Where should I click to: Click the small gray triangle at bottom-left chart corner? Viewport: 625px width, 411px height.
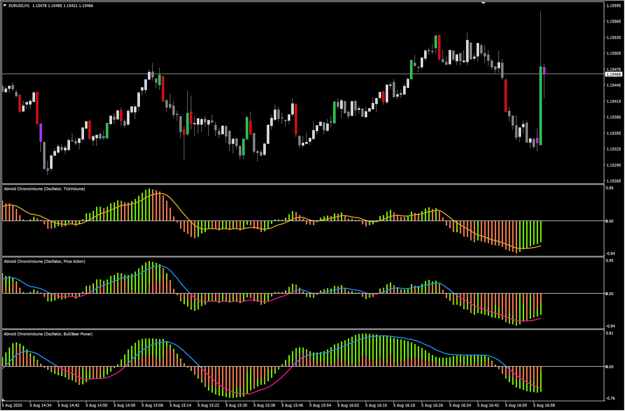[3, 400]
